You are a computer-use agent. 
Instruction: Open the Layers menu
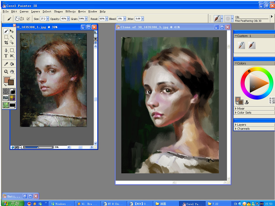(35, 11)
